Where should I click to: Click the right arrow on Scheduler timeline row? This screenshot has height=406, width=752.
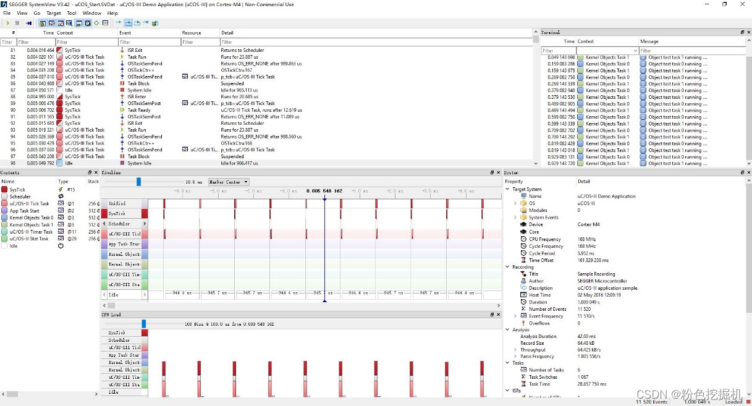click(x=145, y=224)
